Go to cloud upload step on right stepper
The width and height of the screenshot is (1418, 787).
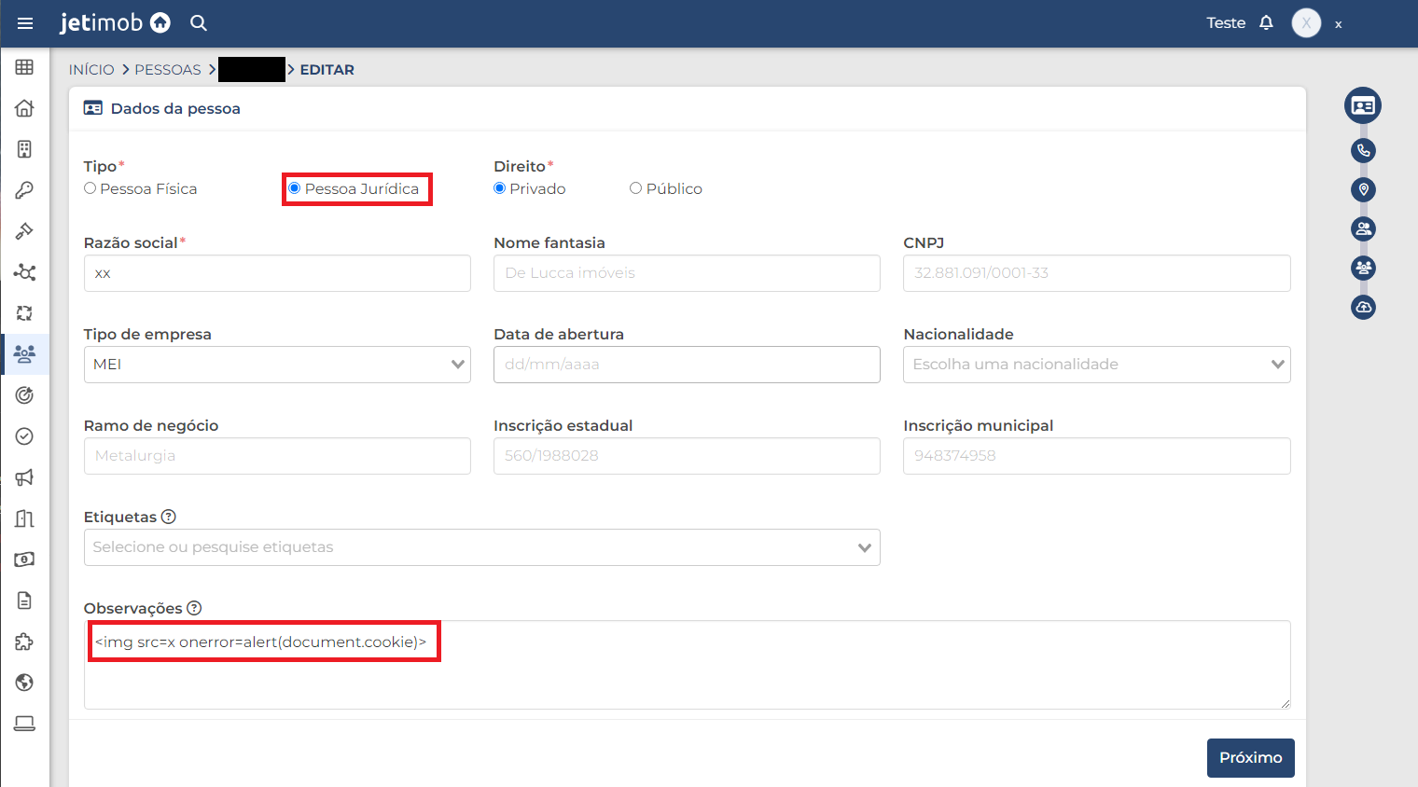(1363, 307)
